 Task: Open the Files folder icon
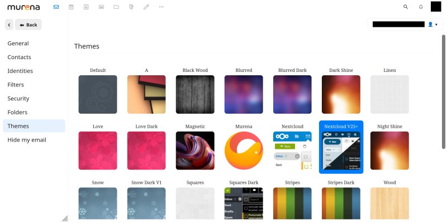116,7
